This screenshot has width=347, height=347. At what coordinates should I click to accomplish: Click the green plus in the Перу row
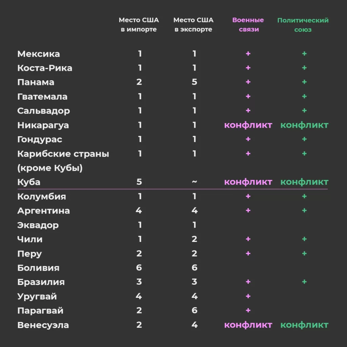304,253
